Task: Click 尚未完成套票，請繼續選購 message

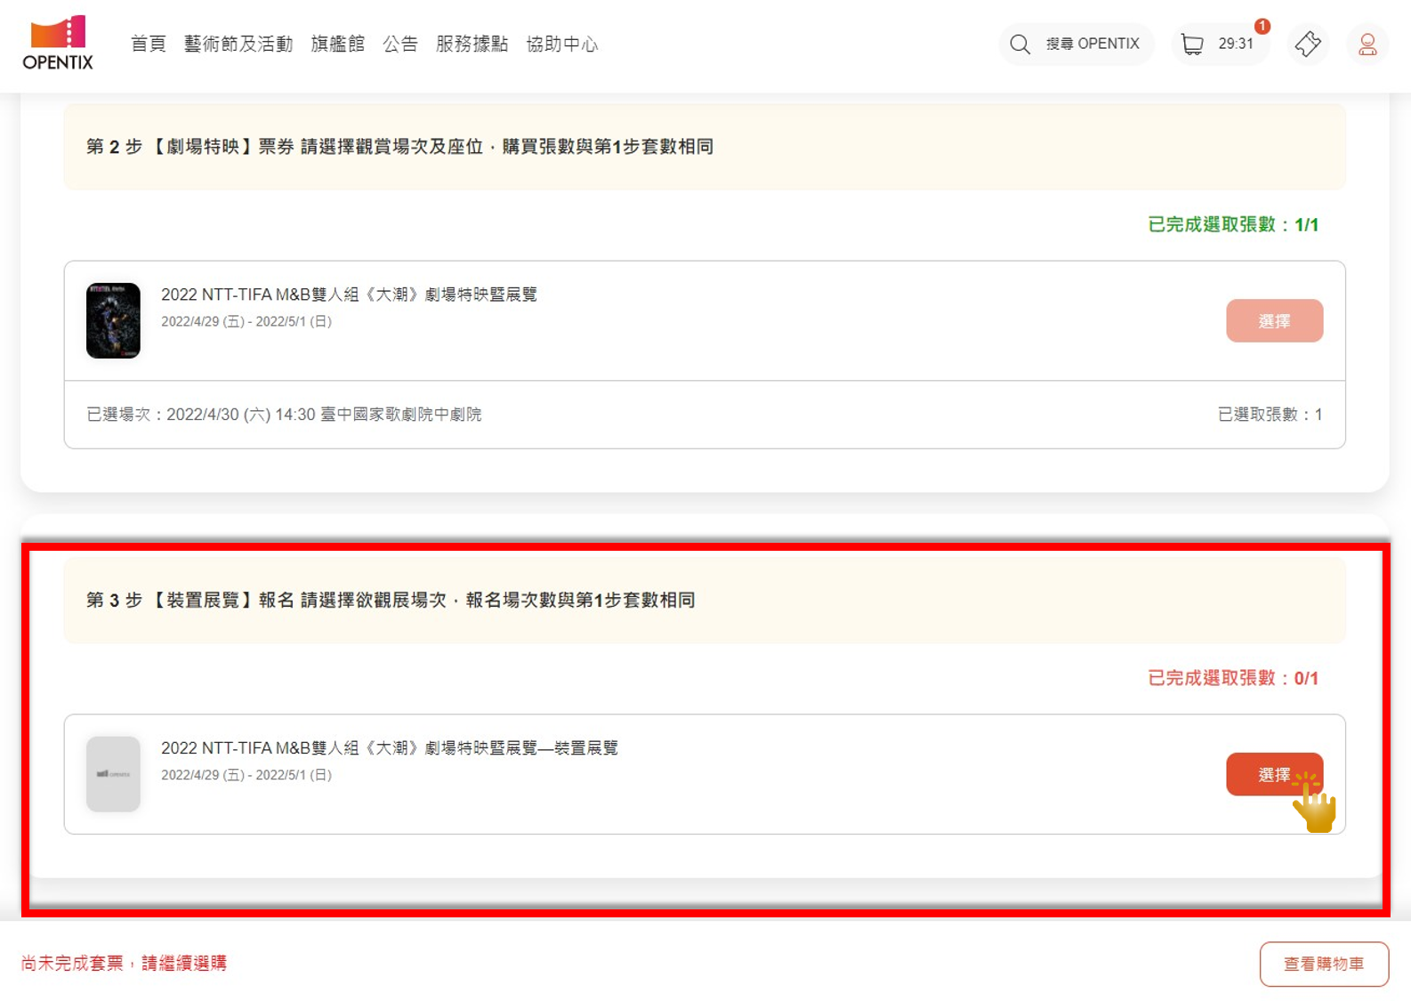Action: pyautogui.click(x=124, y=964)
